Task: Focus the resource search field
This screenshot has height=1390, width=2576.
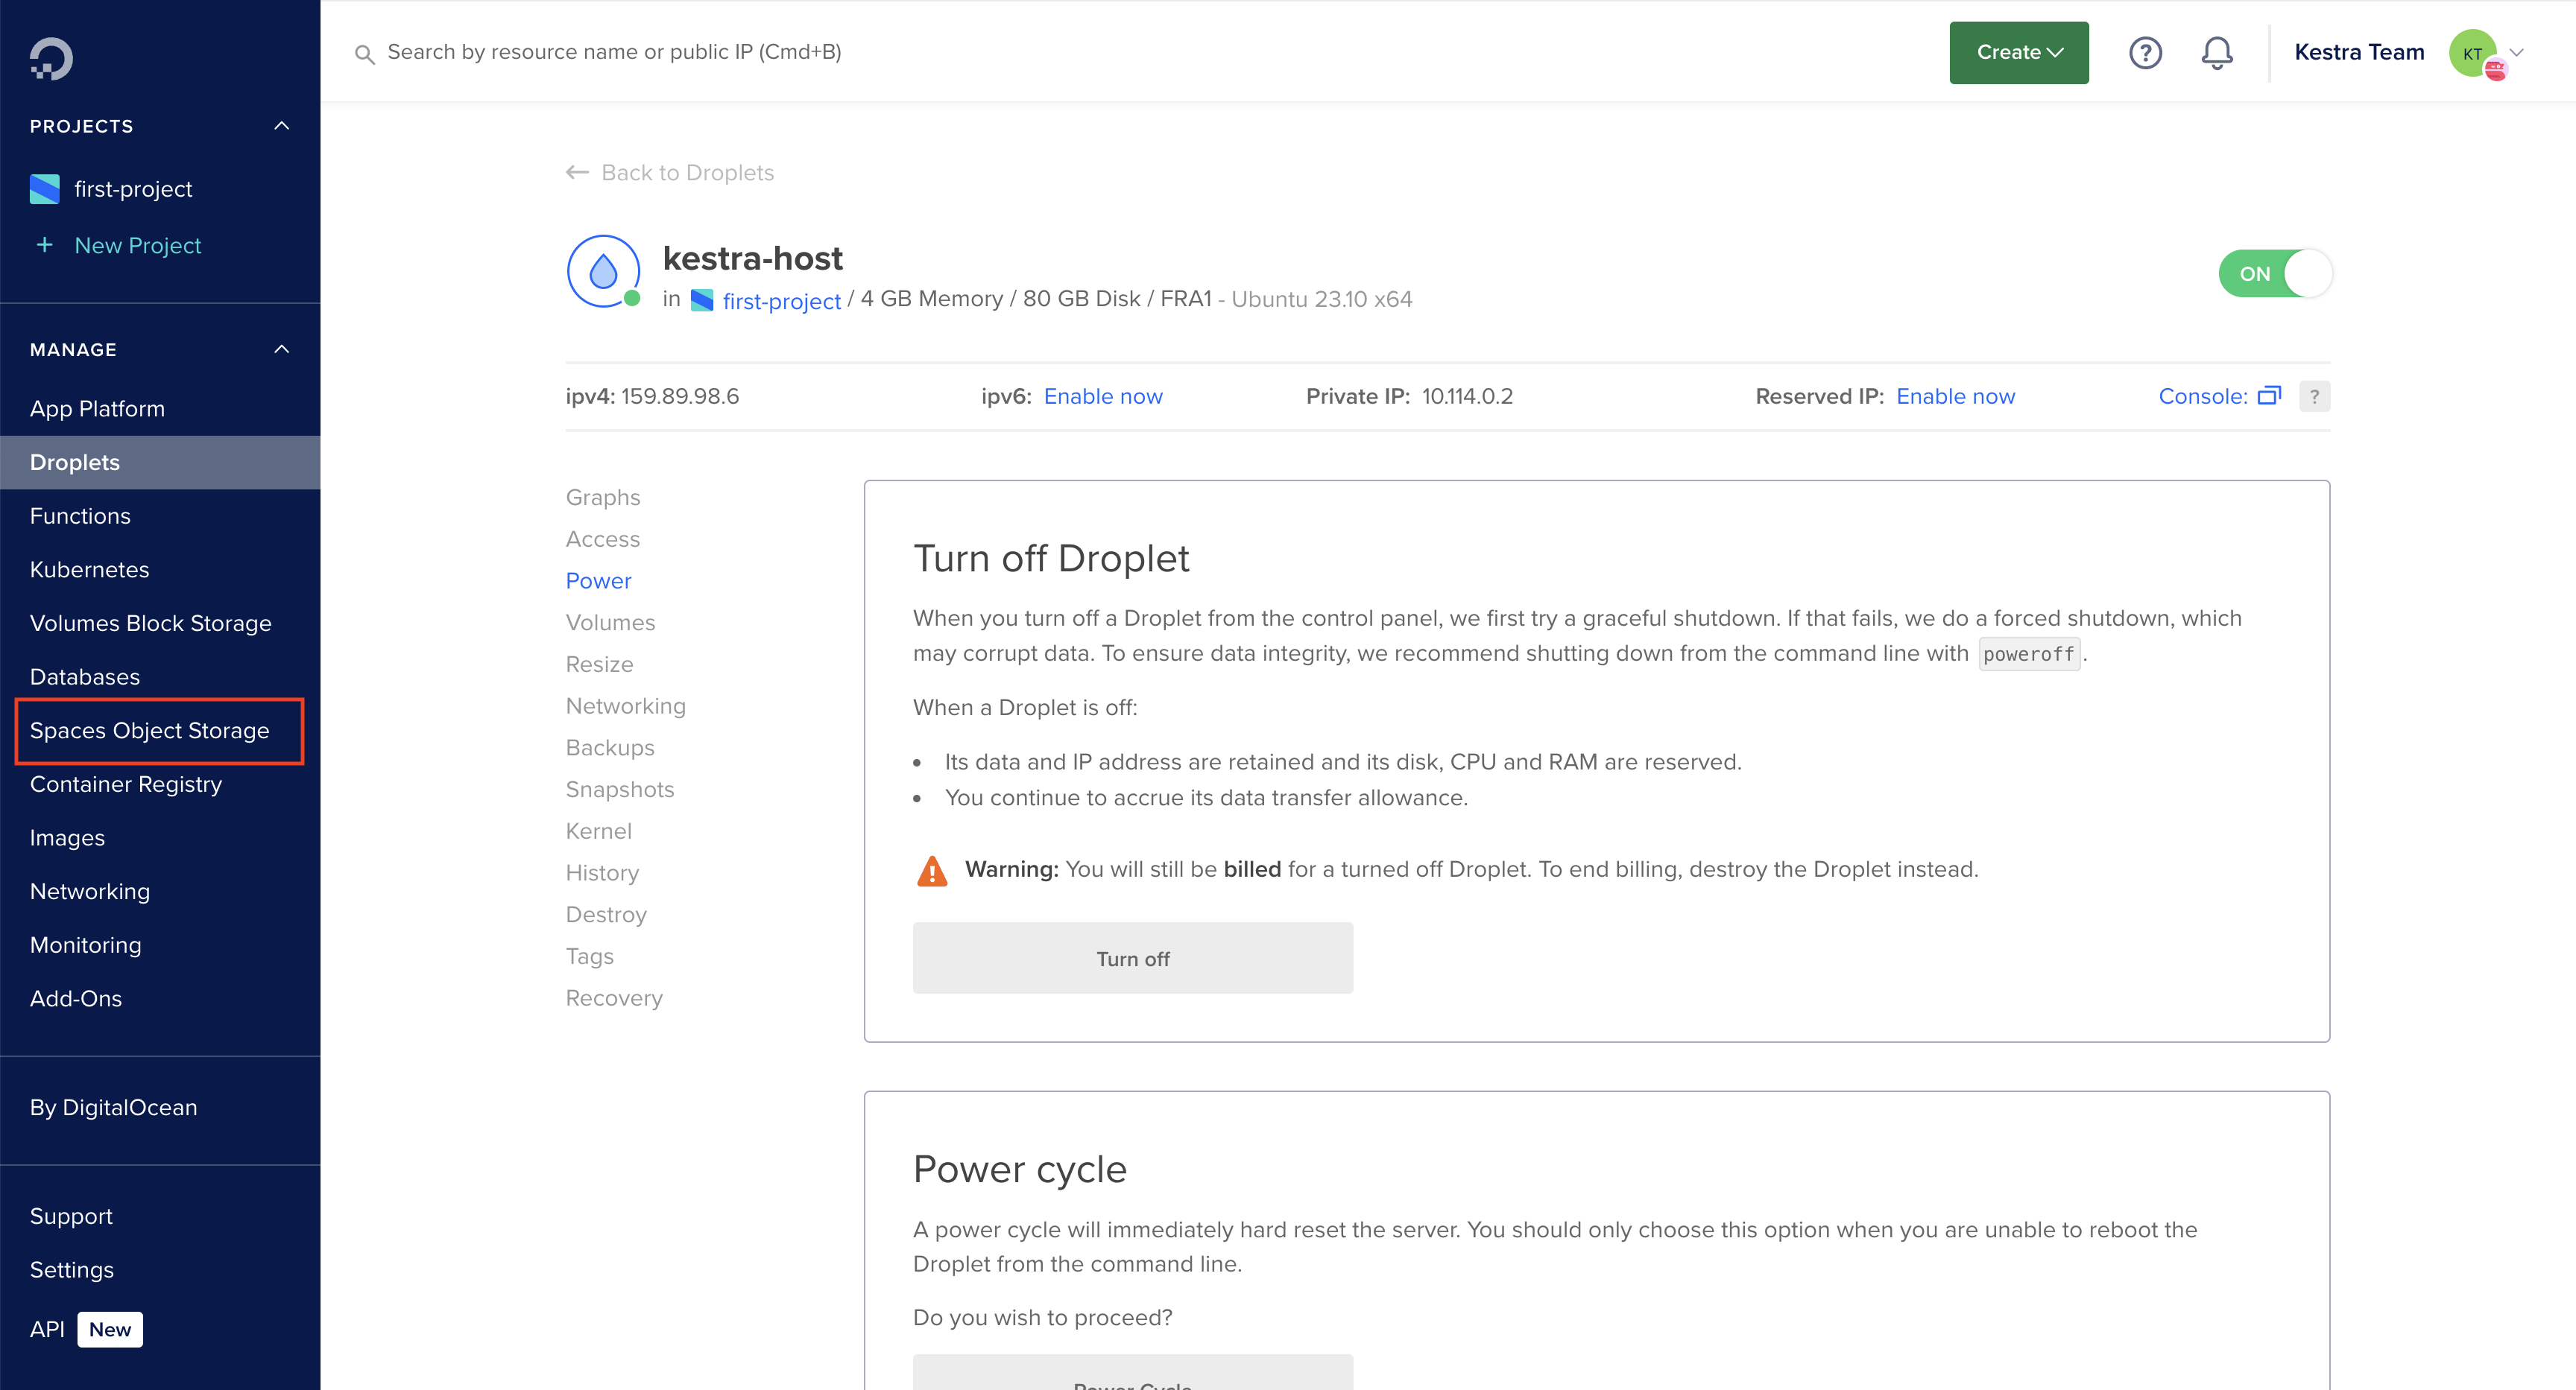Action: click(614, 52)
